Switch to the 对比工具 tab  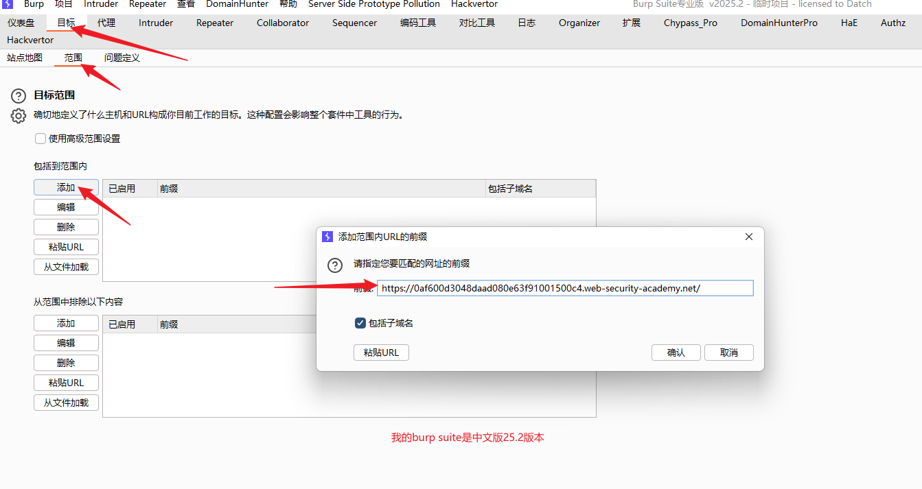click(x=477, y=23)
